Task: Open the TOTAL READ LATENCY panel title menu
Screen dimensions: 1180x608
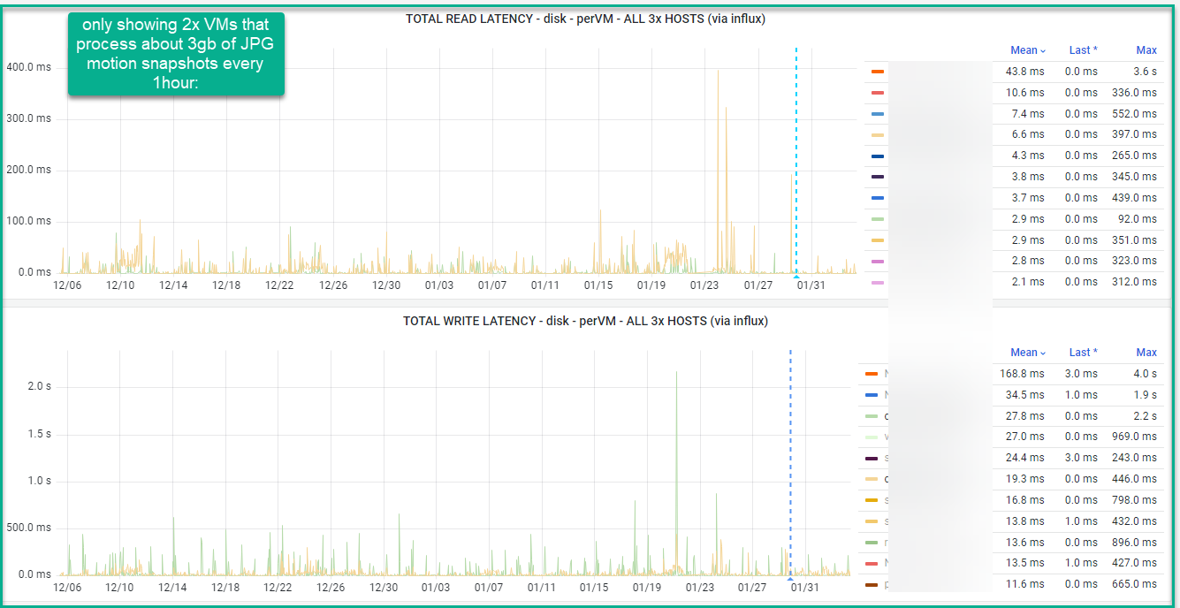Action: (585, 19)
